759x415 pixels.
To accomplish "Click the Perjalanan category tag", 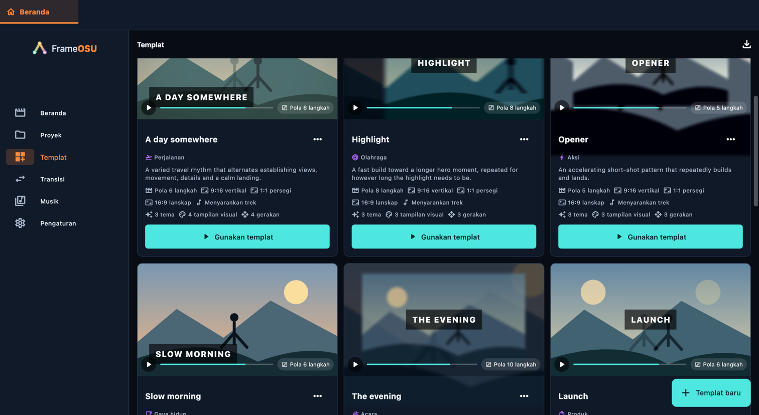I will click(x=165, y=157).
